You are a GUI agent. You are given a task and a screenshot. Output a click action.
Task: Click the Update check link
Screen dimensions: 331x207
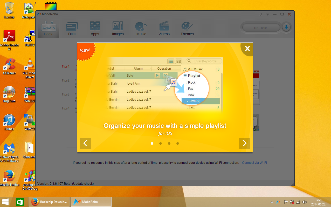pos(83,184)
